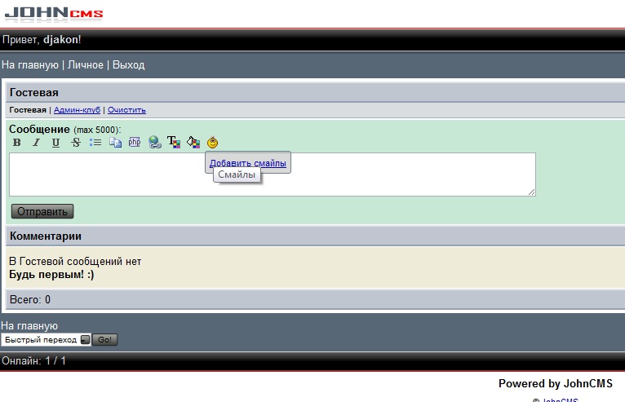Screen dimensions: 625x402
Task: Insert a bulleted list
Action: click(95, 142)
